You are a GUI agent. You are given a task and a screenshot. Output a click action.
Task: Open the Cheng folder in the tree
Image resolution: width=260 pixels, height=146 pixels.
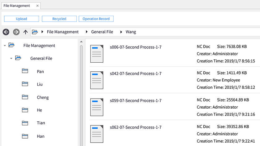point(43,97)
